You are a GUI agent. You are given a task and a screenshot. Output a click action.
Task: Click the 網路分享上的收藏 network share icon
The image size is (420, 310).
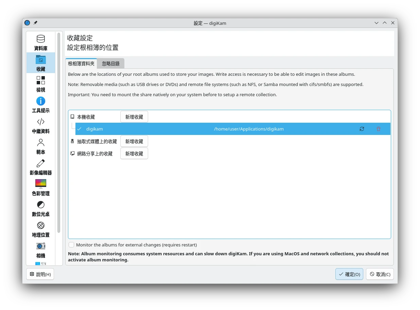72,153
